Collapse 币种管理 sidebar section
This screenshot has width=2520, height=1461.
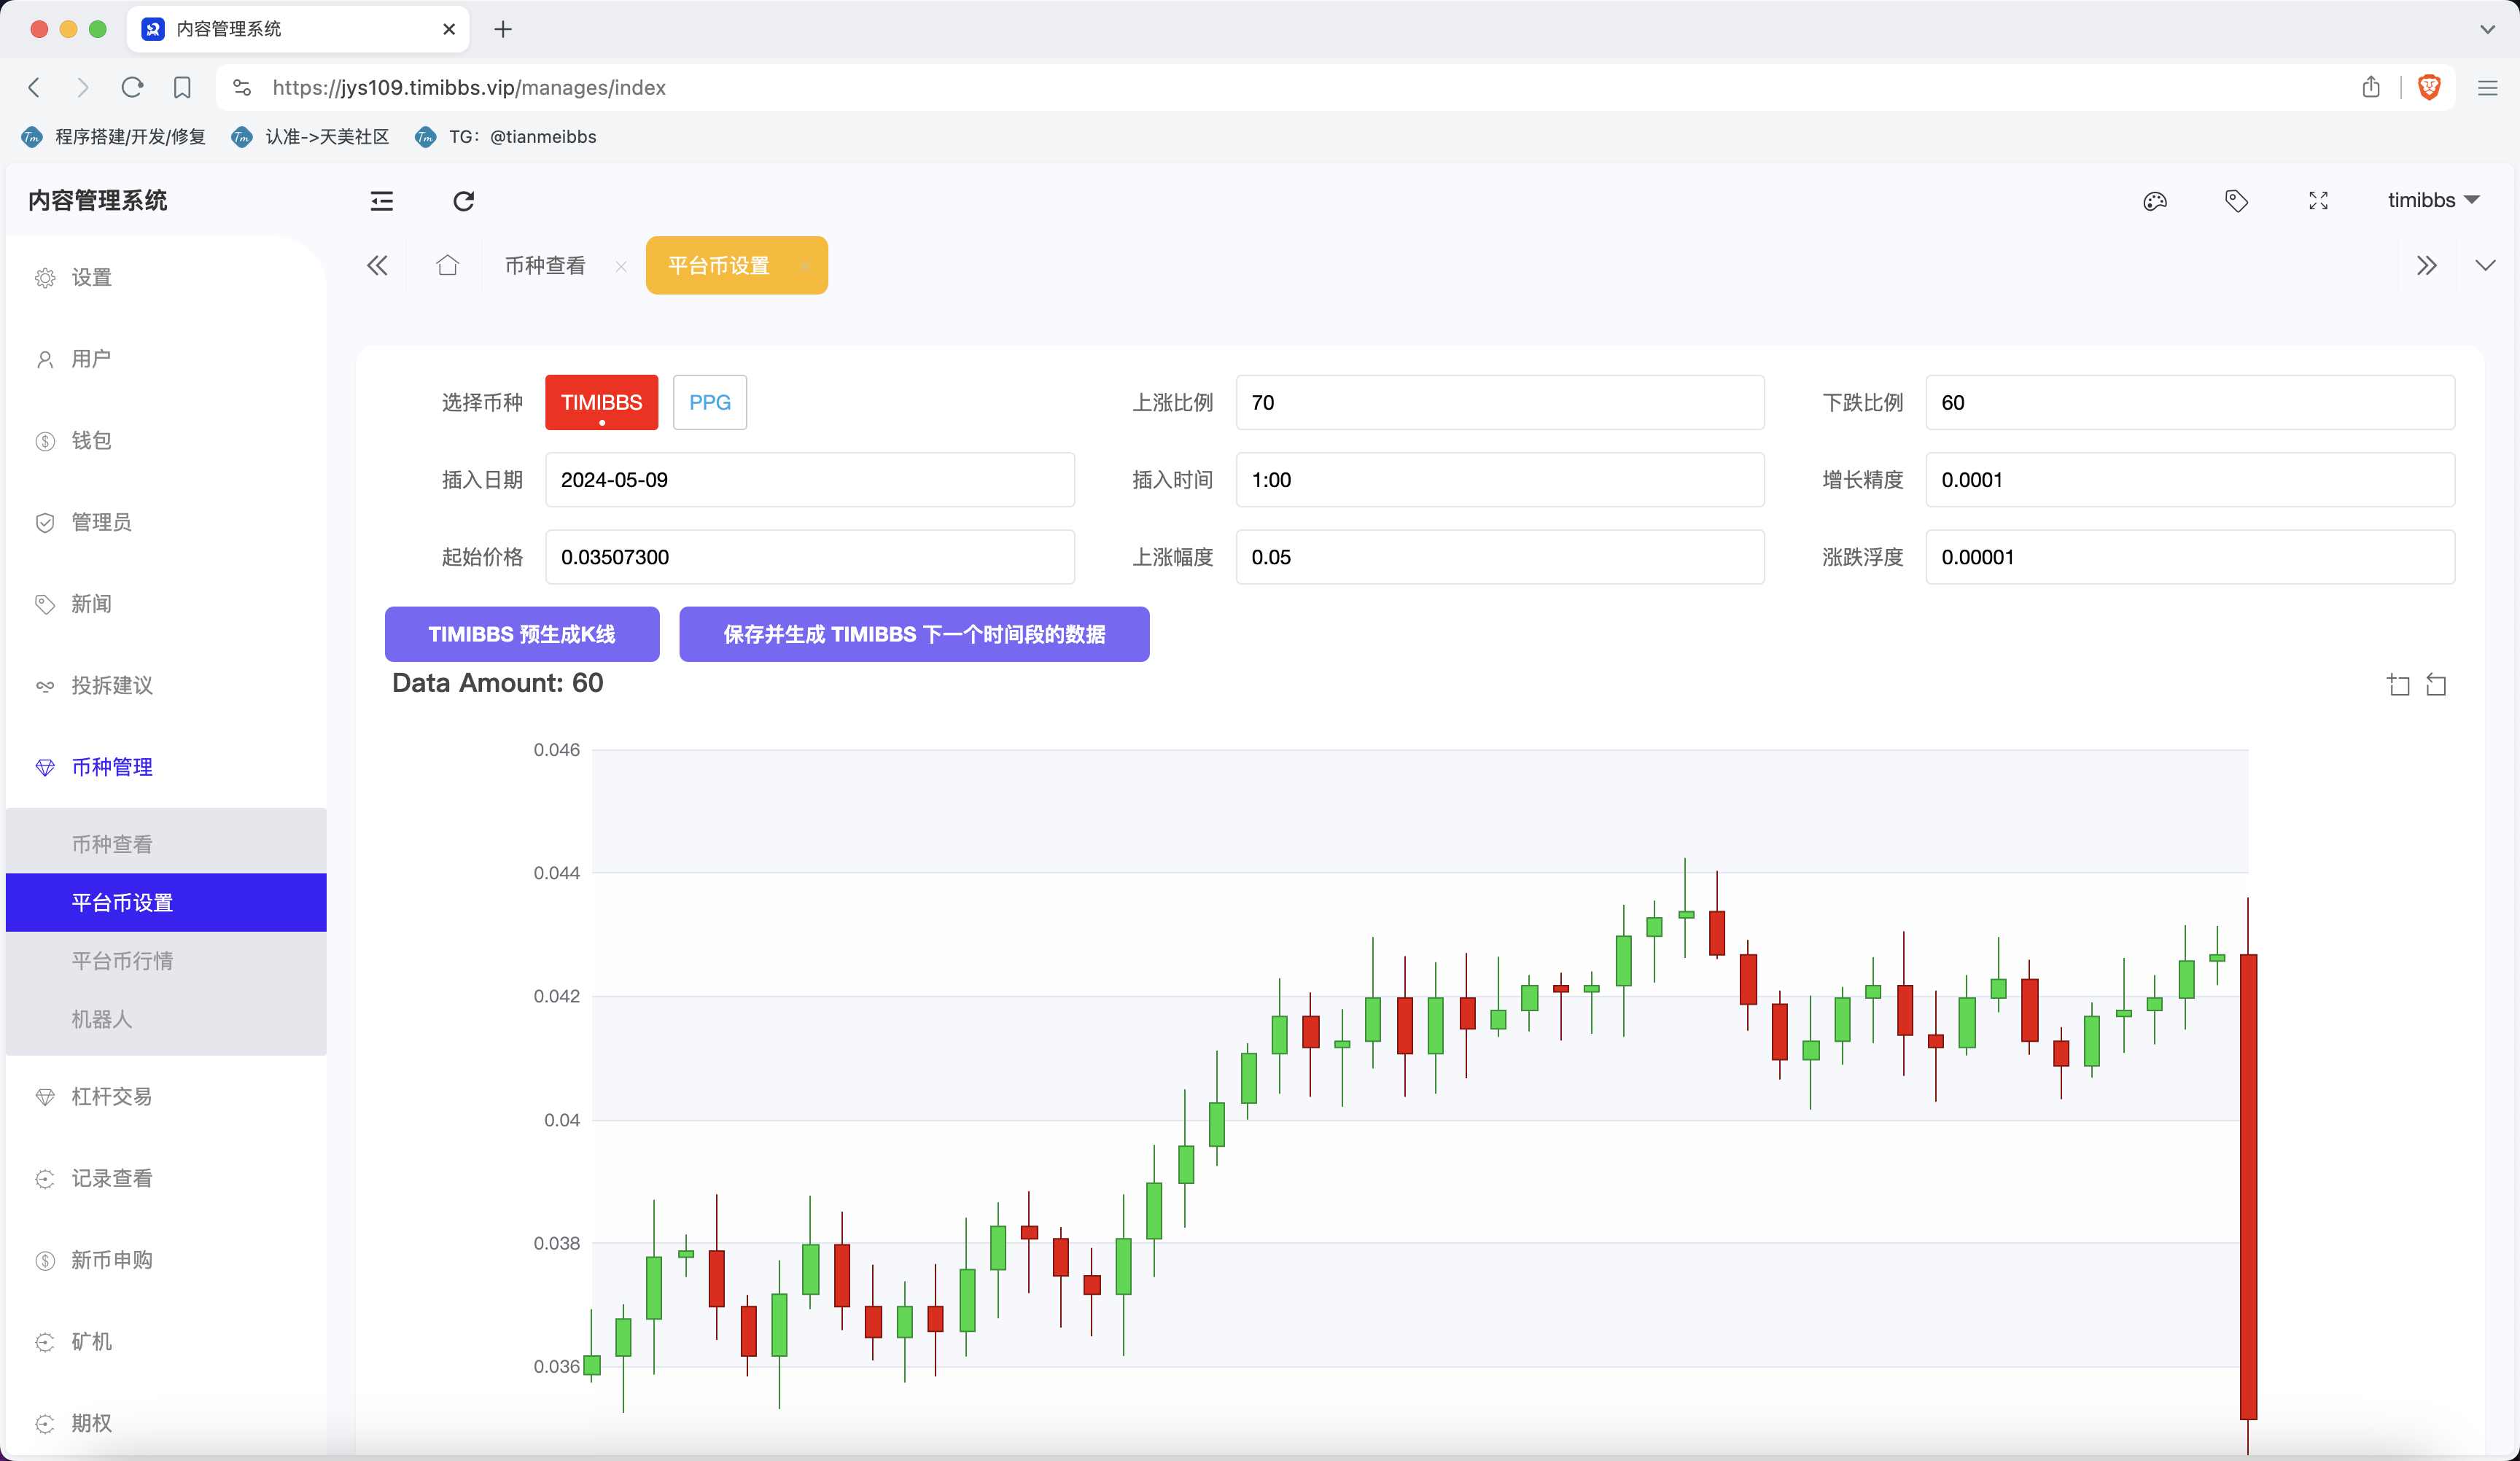[112, 767]
